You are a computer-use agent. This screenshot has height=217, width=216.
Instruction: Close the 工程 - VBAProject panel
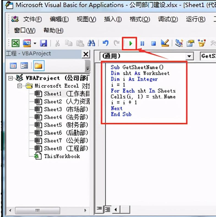pos(86,54)
